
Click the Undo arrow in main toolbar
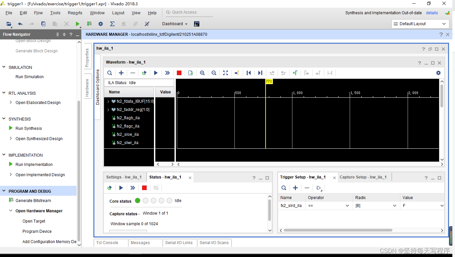[20, 24]
